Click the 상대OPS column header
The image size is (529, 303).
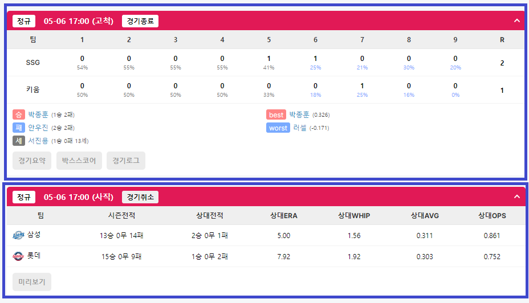tap(492, 216)
